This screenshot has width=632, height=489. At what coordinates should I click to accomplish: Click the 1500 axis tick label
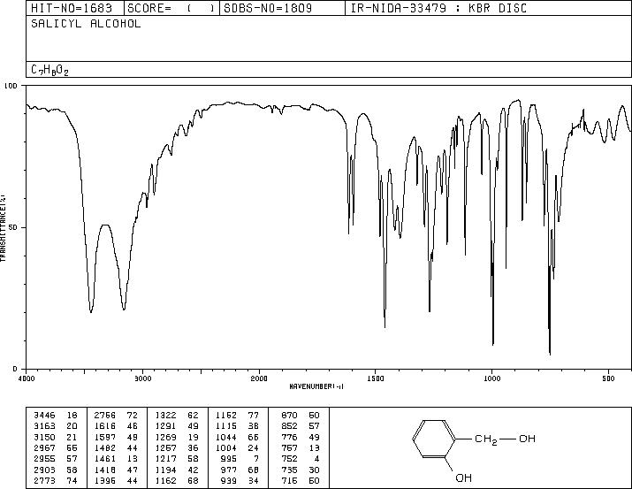pyautogui.click(x=376, y=378)
